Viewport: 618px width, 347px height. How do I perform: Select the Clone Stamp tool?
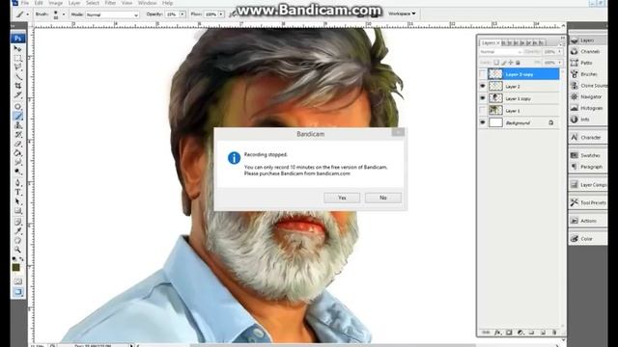(x=17, y=125)
